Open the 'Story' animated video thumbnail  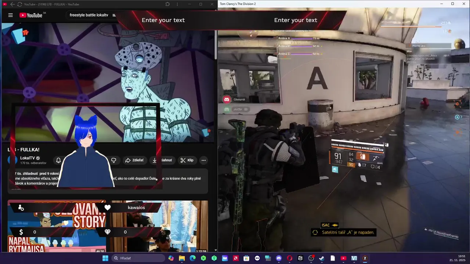click(x=57, y=226)
